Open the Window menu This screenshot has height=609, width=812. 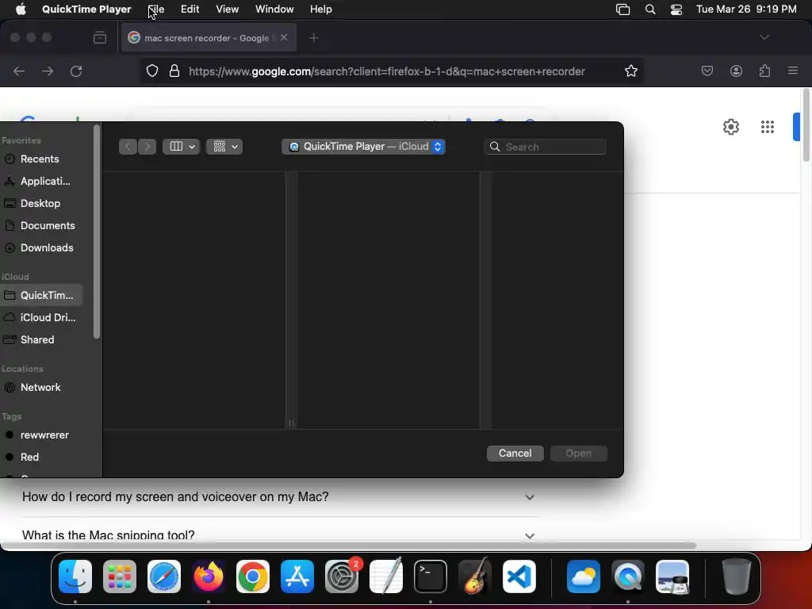[x=274, y=10]
